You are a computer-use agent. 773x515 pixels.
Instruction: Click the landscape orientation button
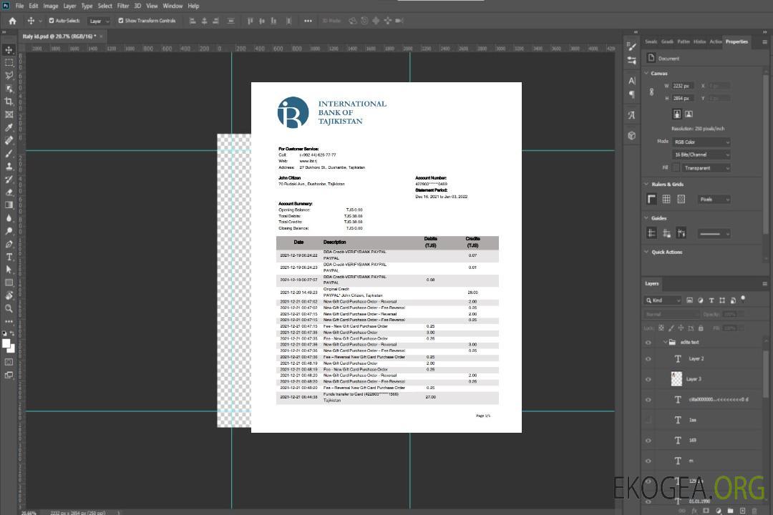click(689, 114)
